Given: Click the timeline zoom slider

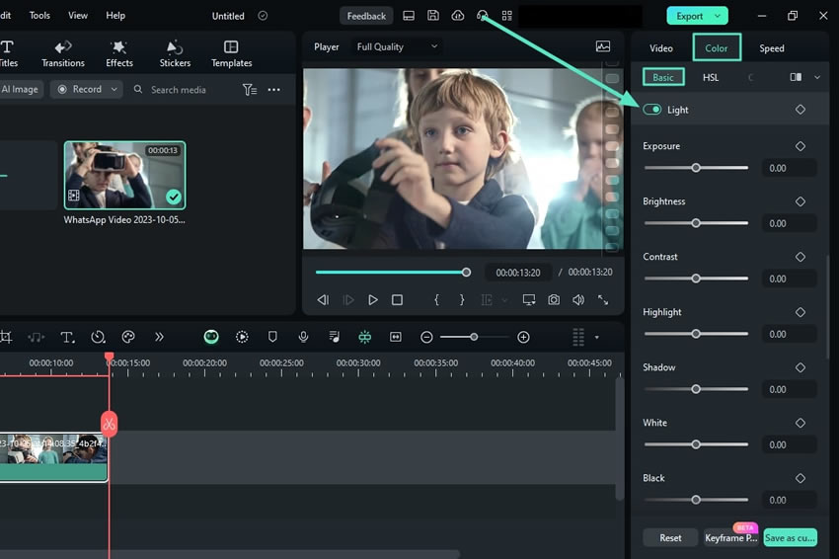Looking at the screenshot, I should (474, 337).
